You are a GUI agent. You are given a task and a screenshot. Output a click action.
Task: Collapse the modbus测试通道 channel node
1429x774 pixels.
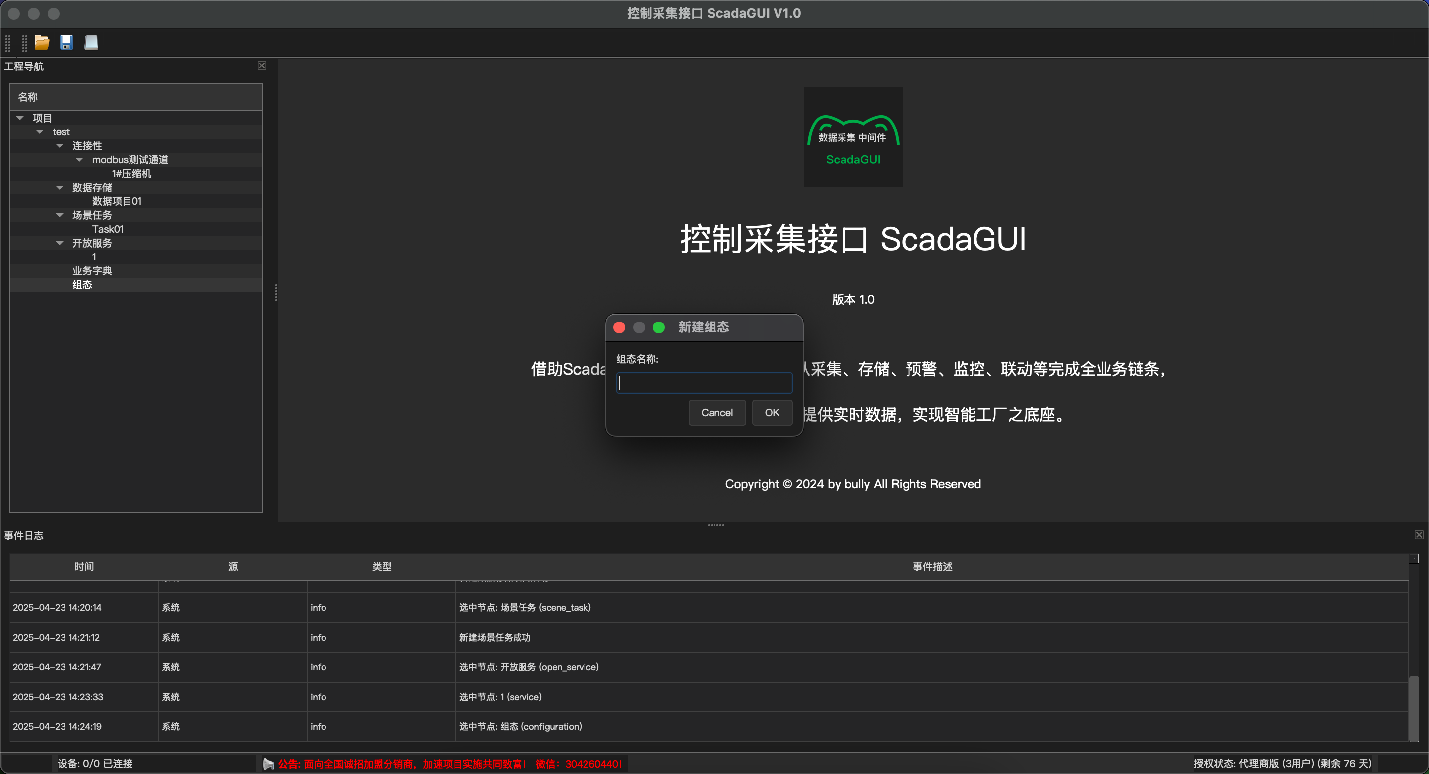[79, 159]
